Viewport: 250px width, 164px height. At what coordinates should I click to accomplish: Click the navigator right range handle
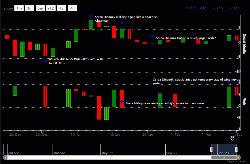point(236,150)
